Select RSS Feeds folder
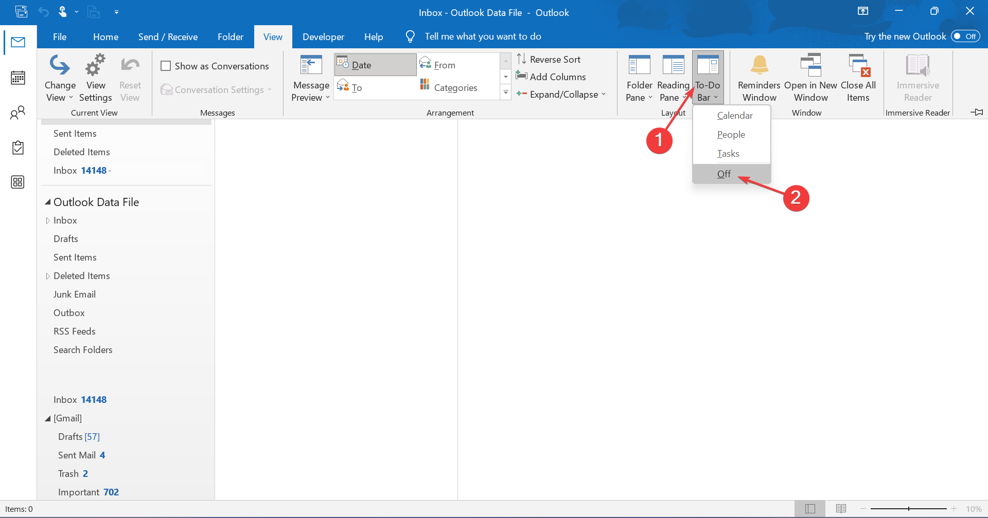The image size is (988, 518). tap(75, 331)
